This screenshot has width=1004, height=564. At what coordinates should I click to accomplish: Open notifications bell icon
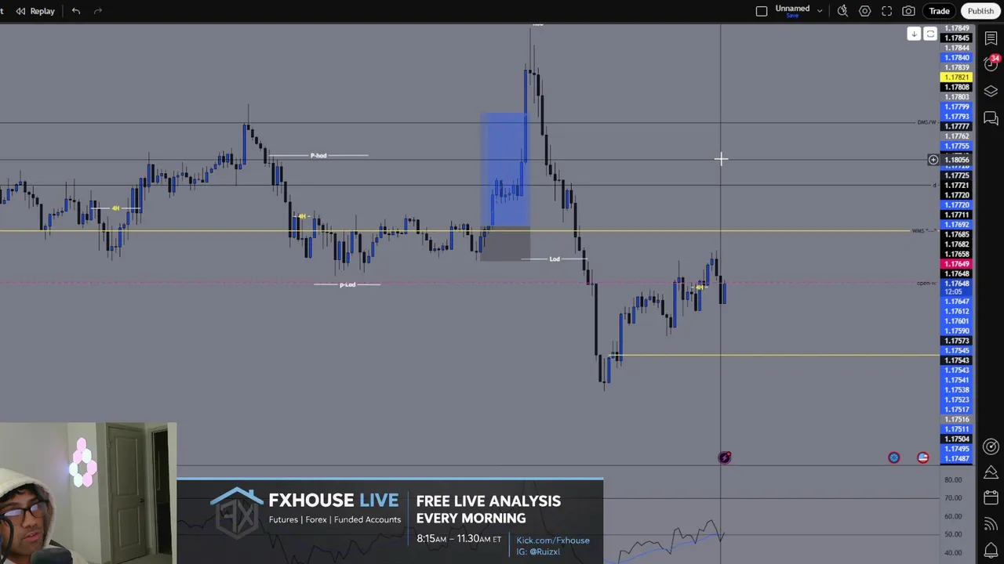click(991, 550)
